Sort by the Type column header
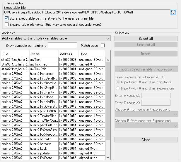The width and height of the screenshot is (181, 162). [x=92, y=54]
